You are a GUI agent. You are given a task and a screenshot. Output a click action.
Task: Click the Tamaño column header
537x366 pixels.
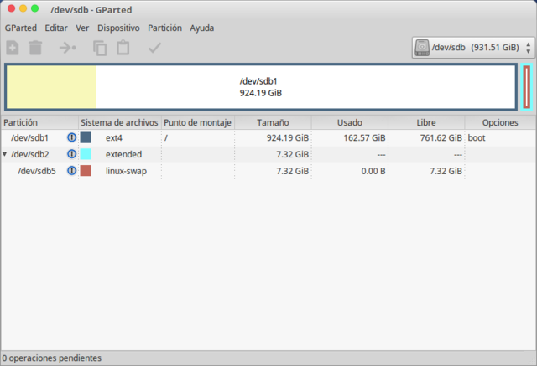coord(273,122)
